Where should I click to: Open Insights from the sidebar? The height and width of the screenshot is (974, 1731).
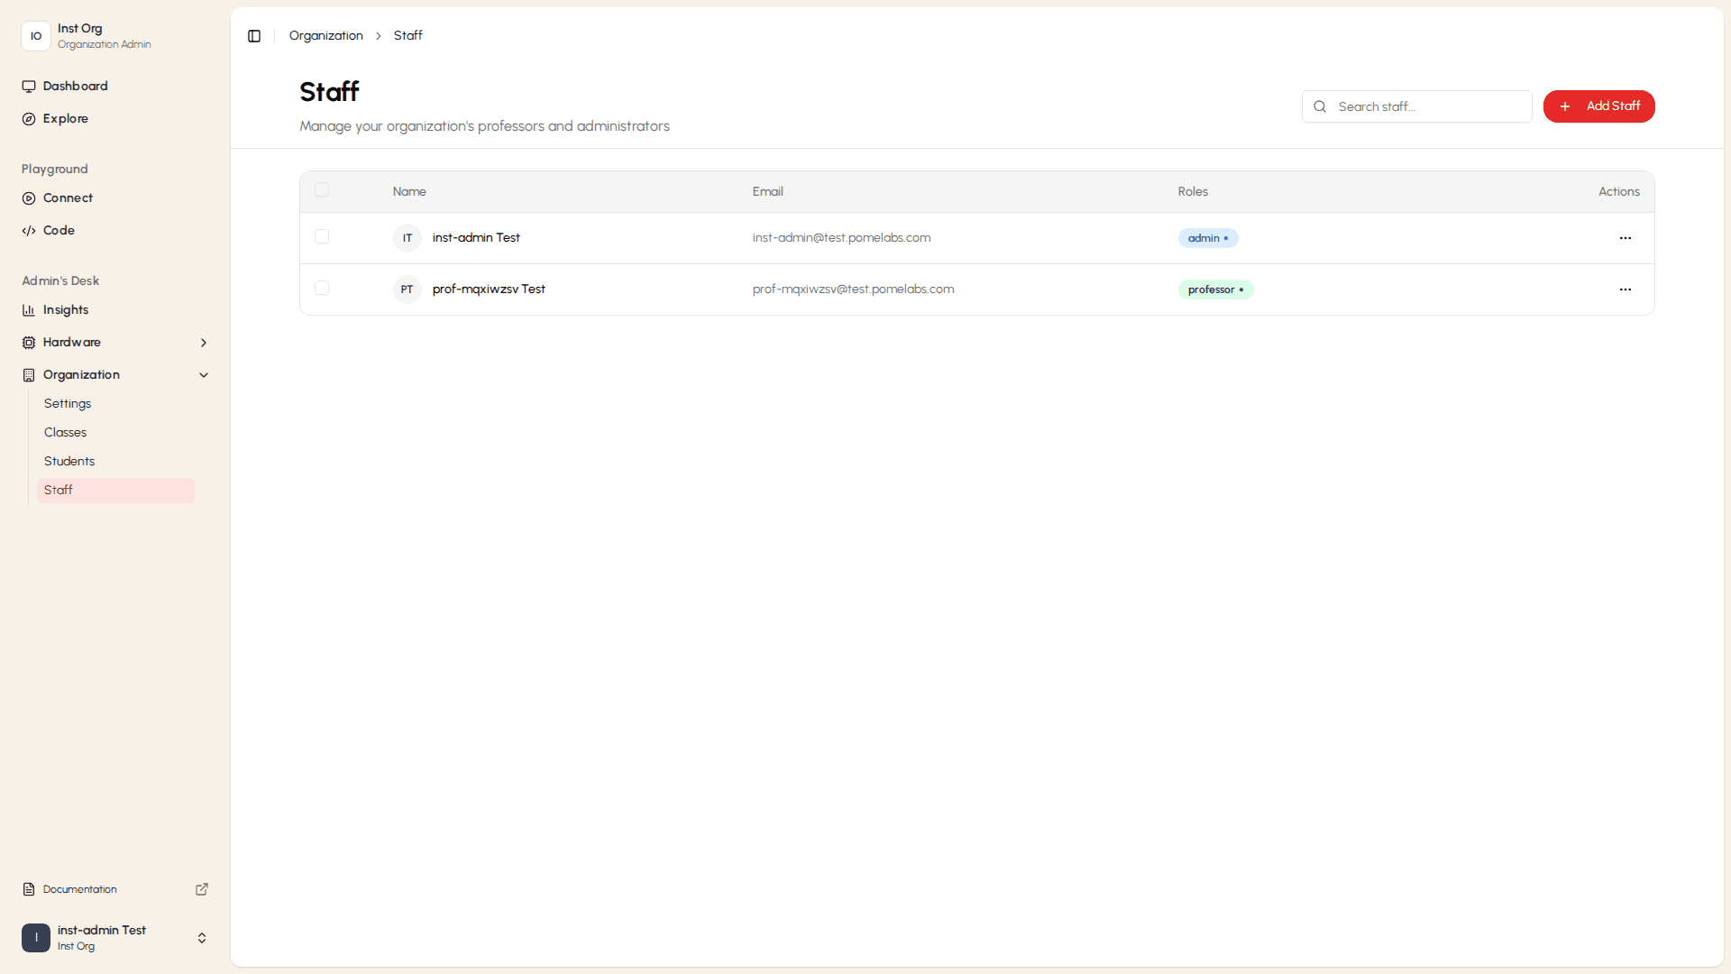(115, 310)
